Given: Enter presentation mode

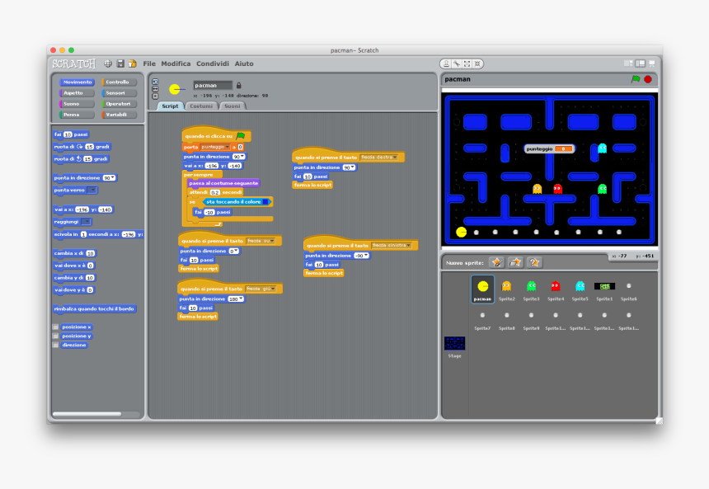Looking at the screenshot, I should click(651, 63).
